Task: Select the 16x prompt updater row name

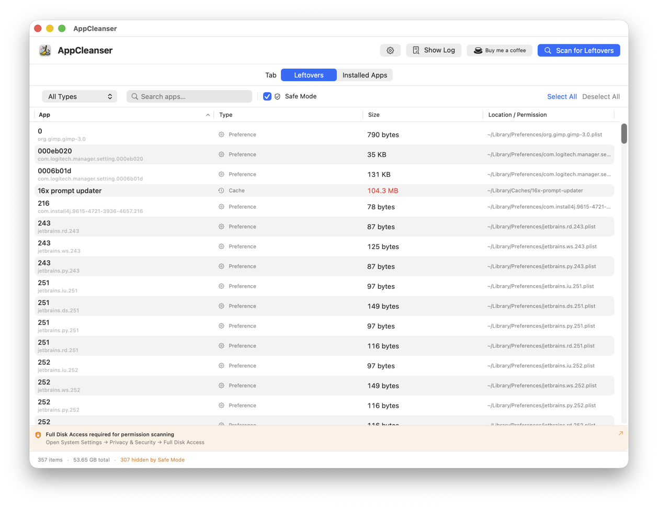Action: click(x=70, y=190)
